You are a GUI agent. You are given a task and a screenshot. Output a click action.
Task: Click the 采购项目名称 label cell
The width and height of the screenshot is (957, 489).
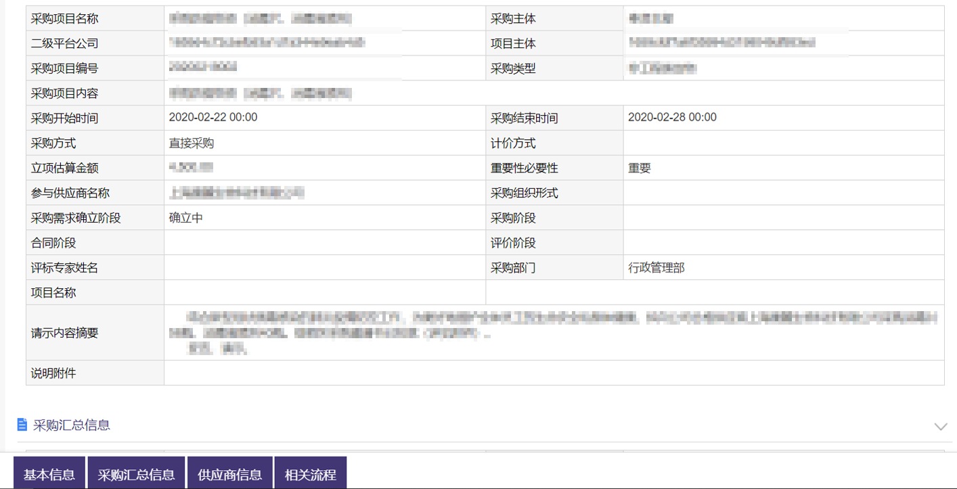95,18
